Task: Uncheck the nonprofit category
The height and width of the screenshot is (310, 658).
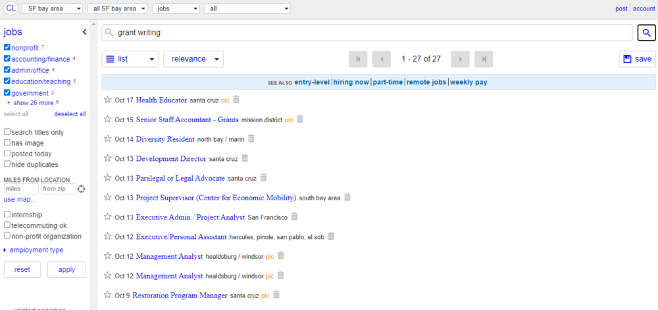Action: (x=7, y=47)
